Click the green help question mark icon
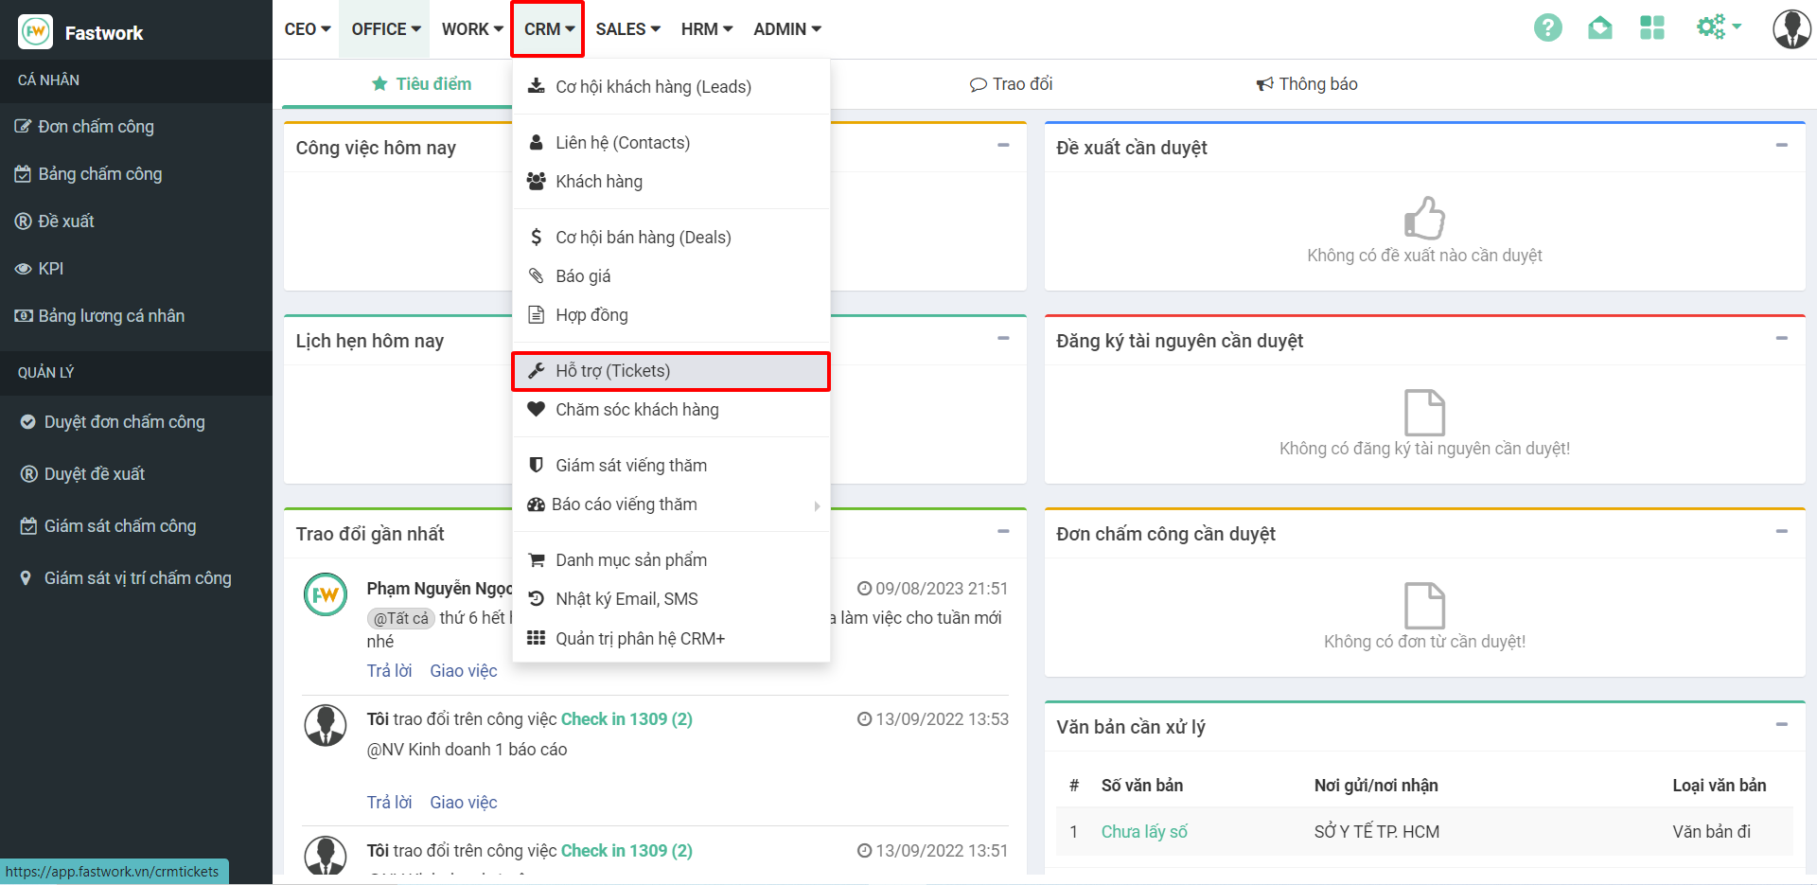 1547,28
